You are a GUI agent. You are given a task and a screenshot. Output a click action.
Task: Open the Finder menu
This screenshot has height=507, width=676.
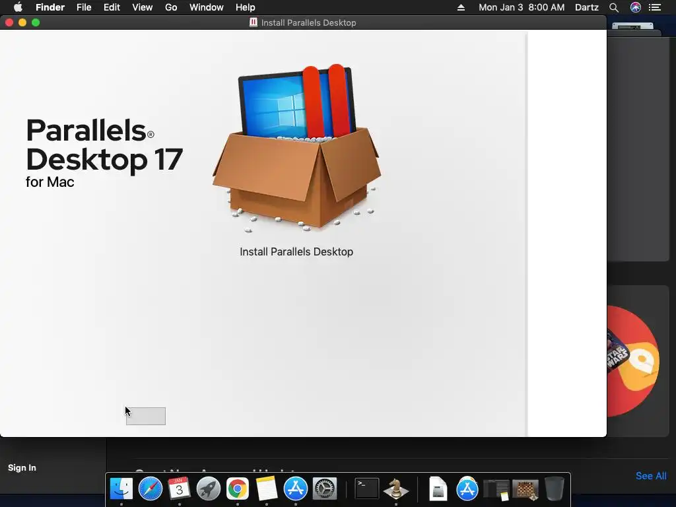50,7
